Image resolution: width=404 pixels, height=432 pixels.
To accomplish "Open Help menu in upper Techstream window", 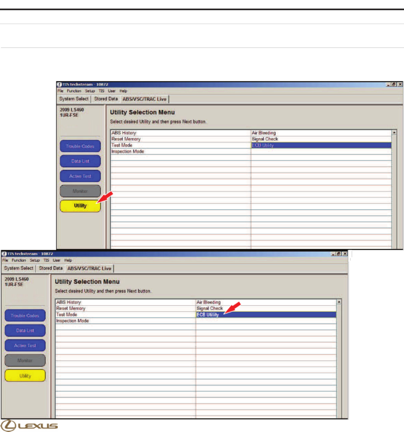I will (123, 91).
